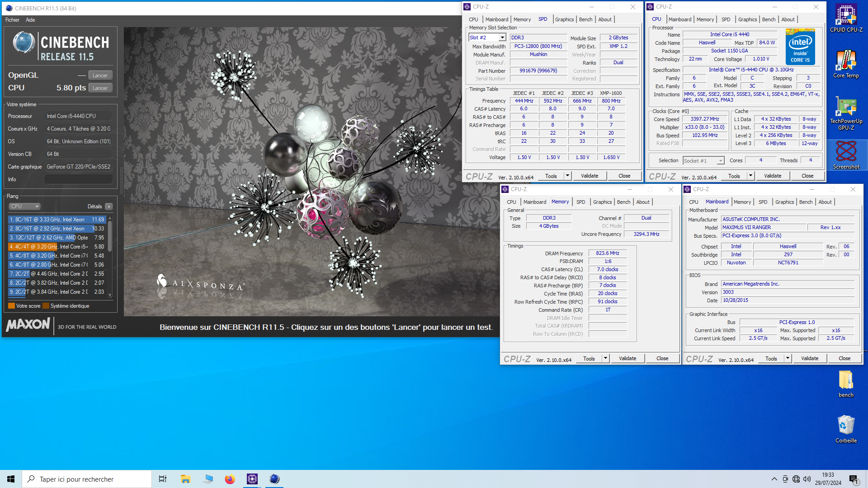The width and height of the screenshot is (868, 488).
Task: Click the Info input field
Action: pyautogui.click(x=78, y=179)
